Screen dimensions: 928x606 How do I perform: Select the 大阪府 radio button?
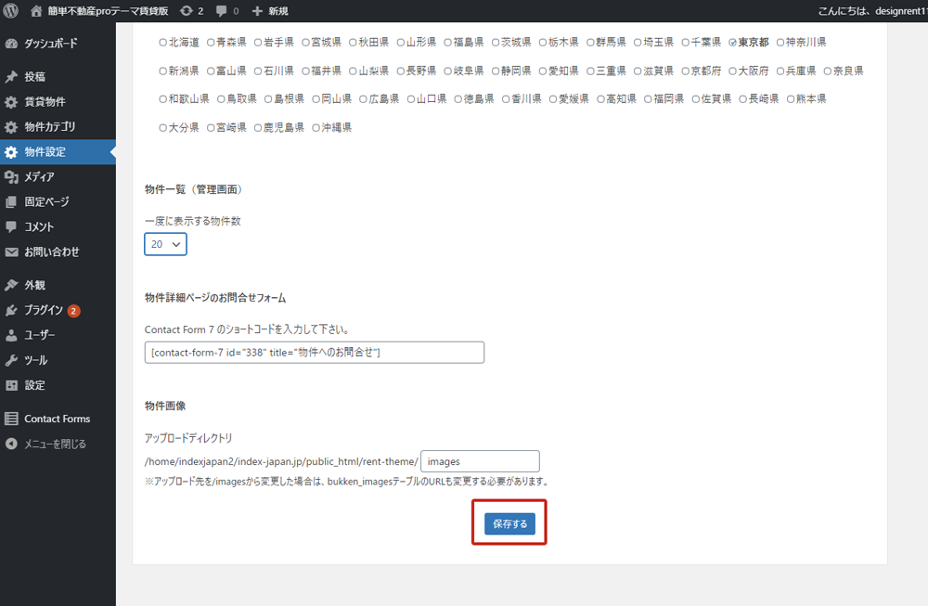point(733,71)
